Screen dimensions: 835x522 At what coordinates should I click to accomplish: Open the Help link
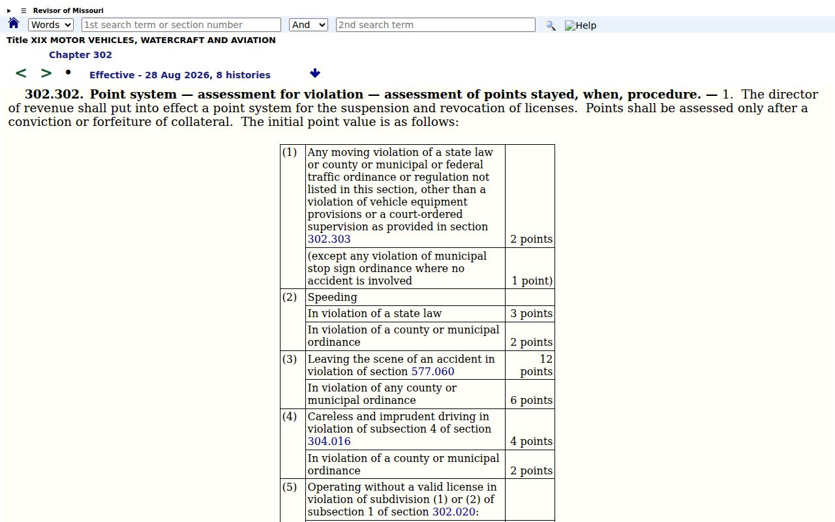click(x=581, y=25)
